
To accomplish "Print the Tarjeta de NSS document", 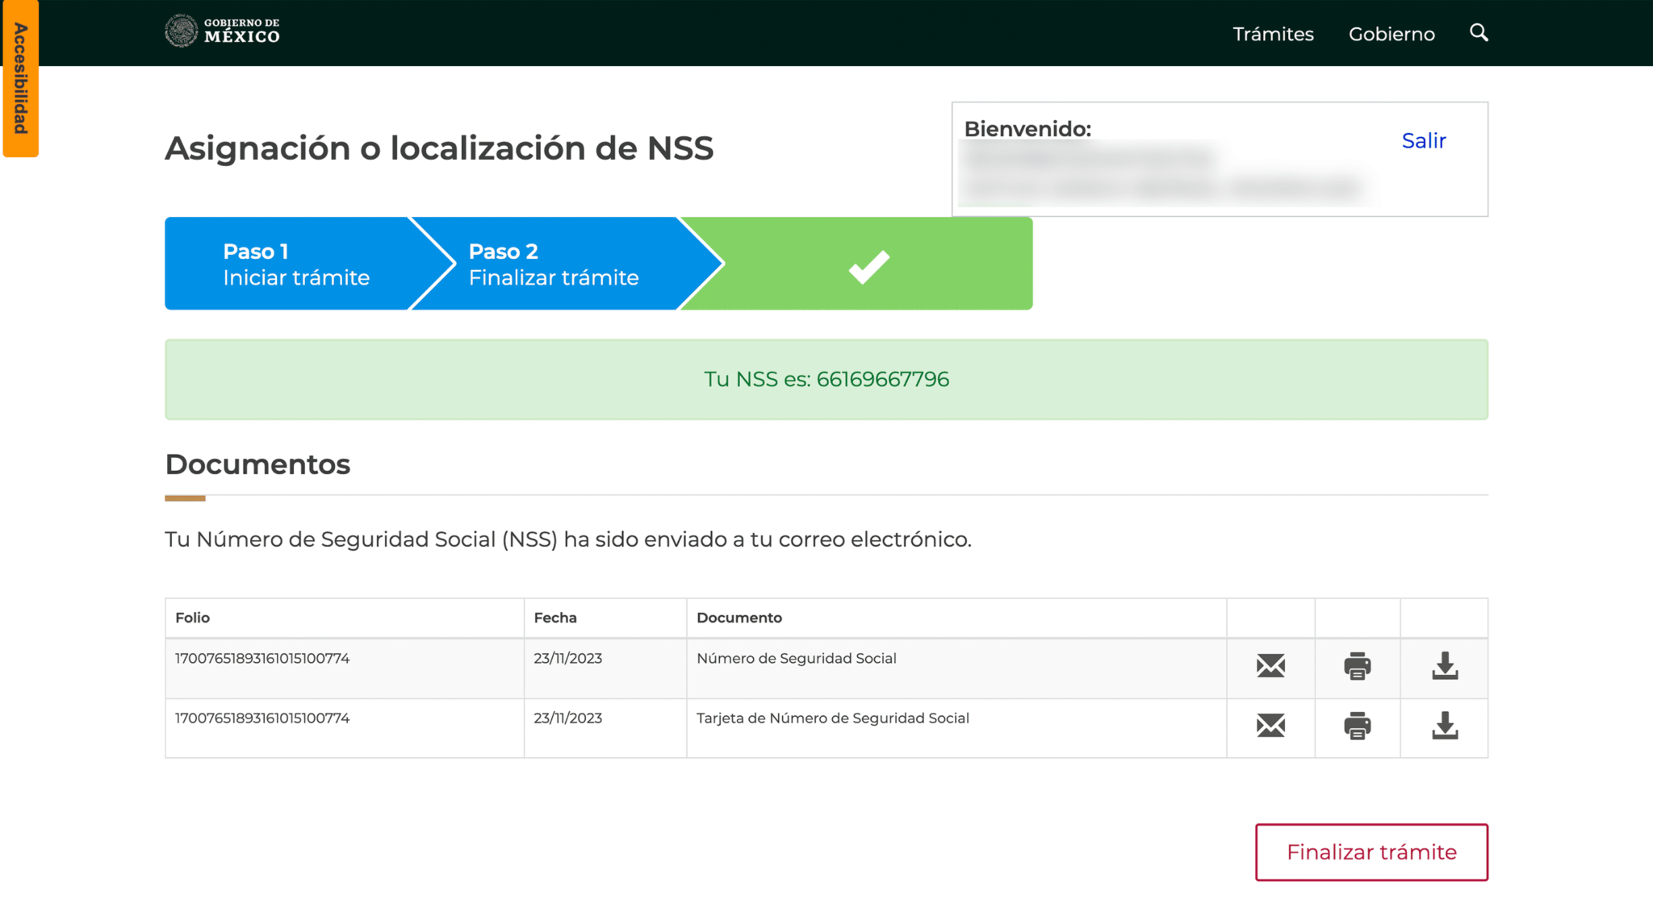I will tap(1357, 726).
